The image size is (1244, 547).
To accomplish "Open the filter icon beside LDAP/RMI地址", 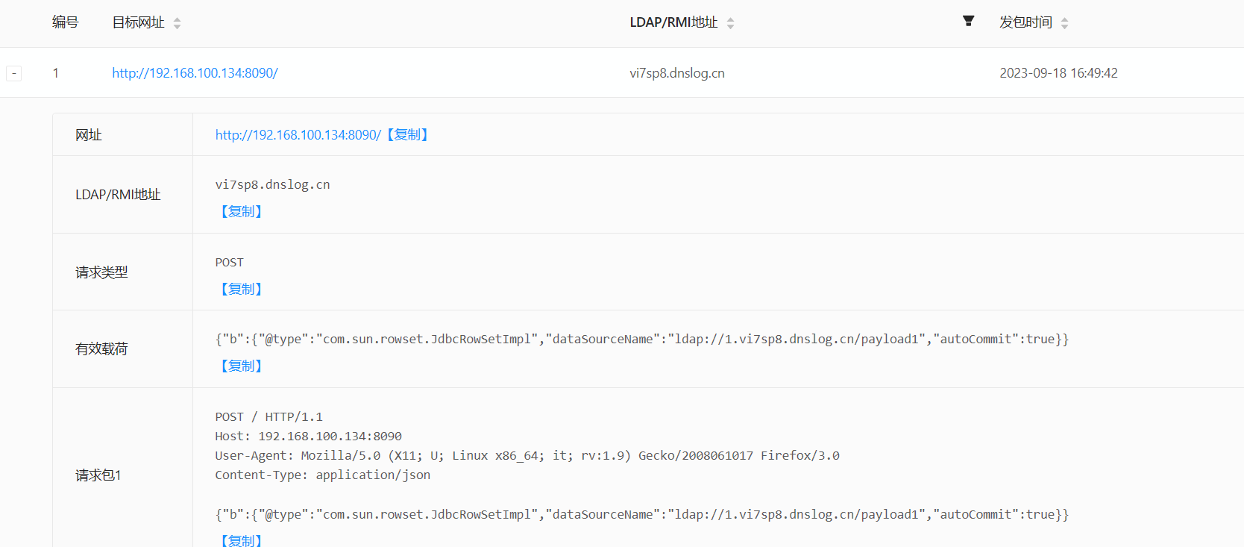I will [x=968, y=21].
